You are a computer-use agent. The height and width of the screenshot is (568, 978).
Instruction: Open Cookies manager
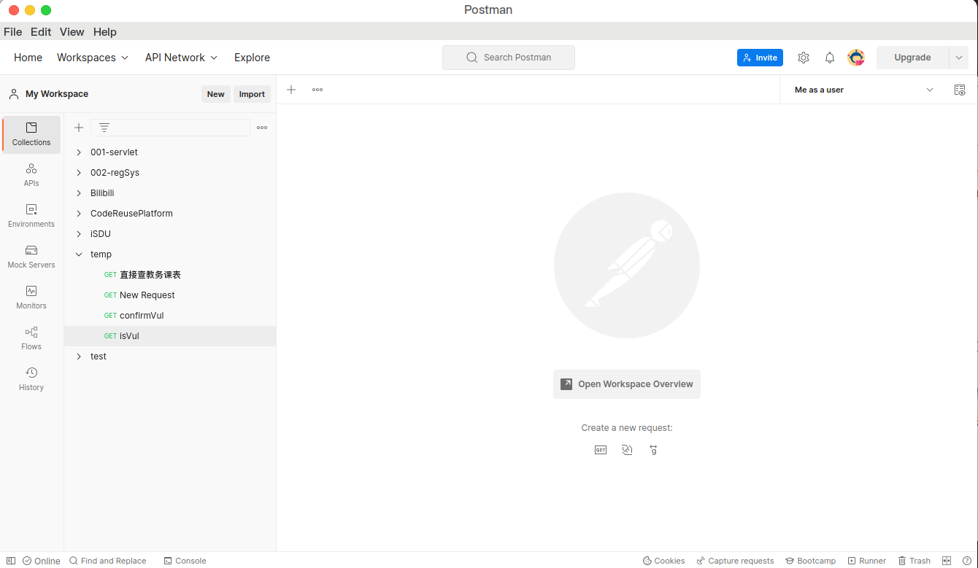[x=663, y=561]
